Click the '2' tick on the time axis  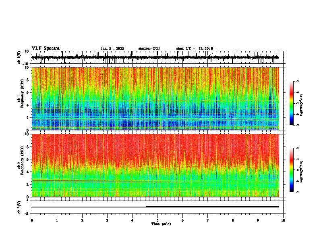point(82,220)
